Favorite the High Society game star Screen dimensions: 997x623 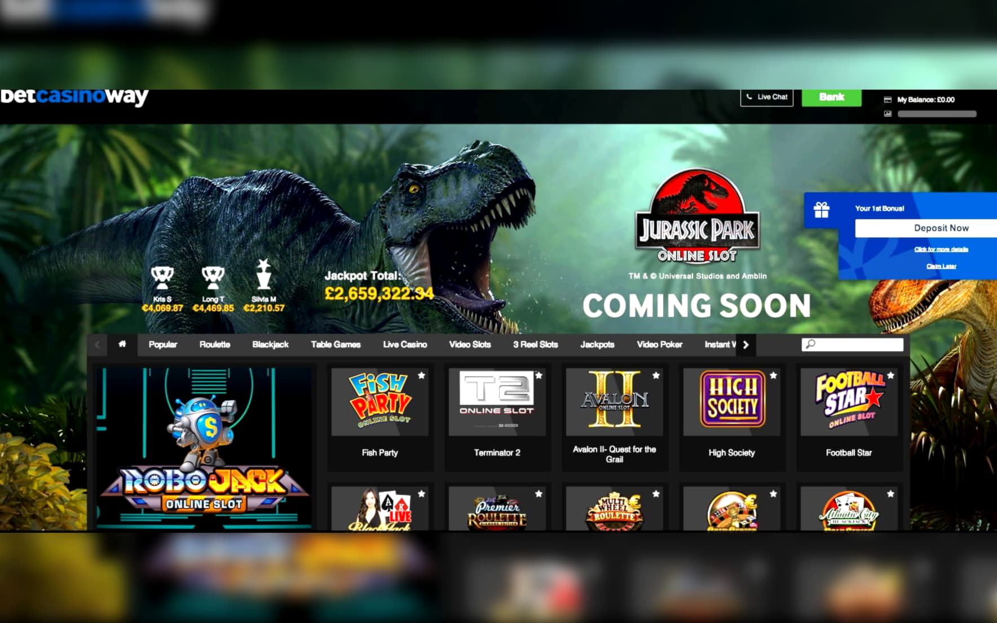773,375
